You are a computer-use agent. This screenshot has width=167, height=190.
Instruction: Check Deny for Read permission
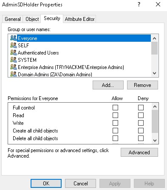tap(141, 115)
